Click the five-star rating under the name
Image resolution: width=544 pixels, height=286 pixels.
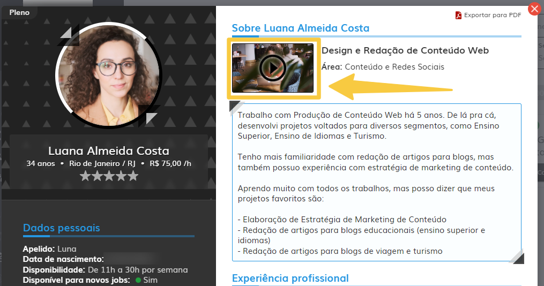[109, 176]
